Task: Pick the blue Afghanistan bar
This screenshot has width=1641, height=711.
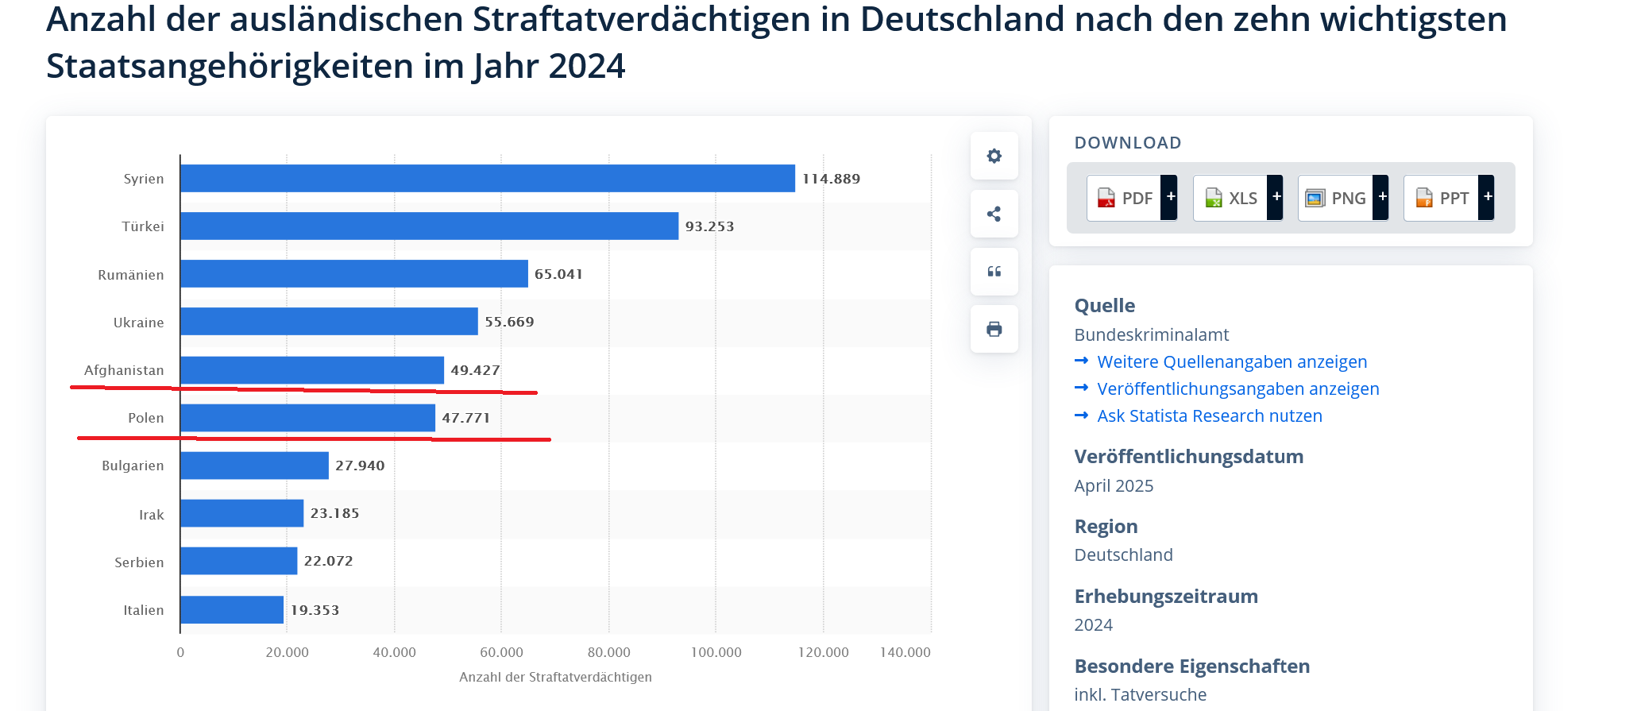Action: (312, 369)
